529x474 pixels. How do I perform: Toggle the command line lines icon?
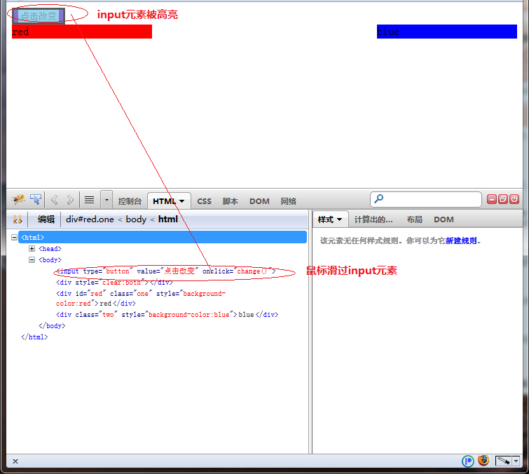[x=90, y=200]
